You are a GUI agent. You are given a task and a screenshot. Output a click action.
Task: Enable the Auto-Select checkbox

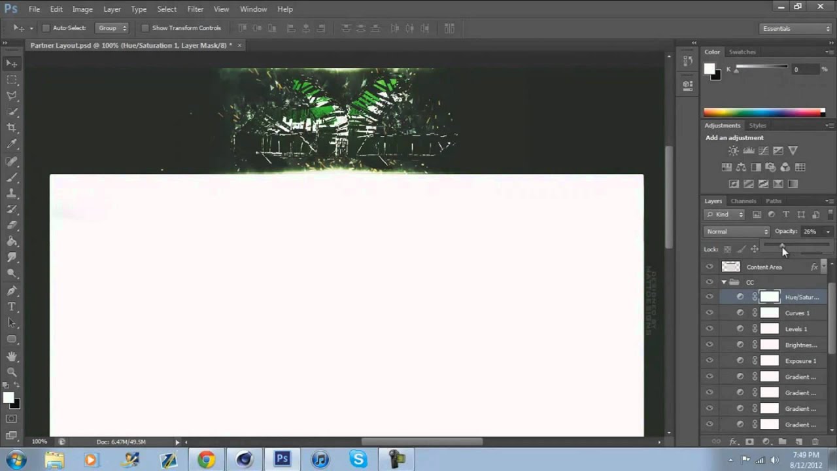(x=46, y=28)
